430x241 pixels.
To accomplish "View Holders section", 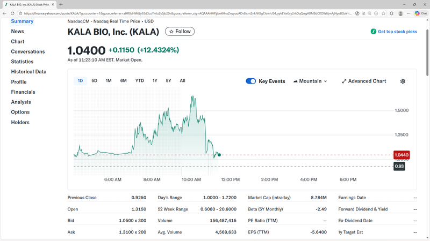I will coord(20,123).
